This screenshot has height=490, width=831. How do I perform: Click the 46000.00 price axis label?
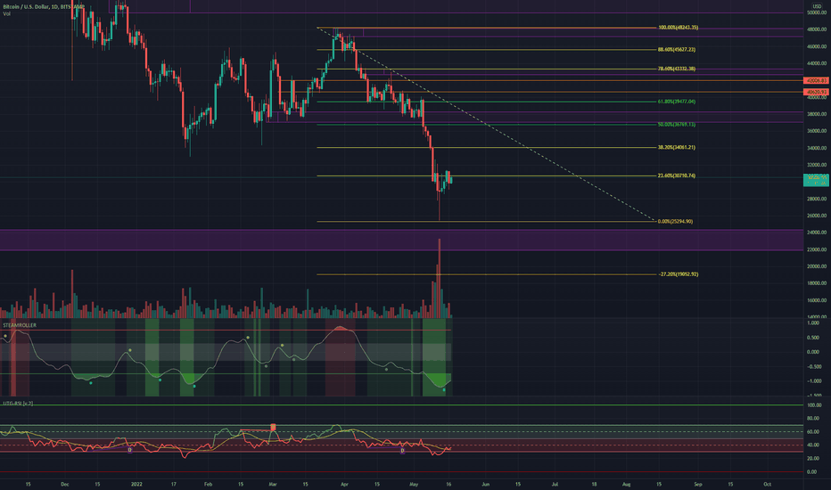click(817, 46)
